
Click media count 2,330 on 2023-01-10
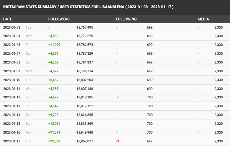point(219,80)
